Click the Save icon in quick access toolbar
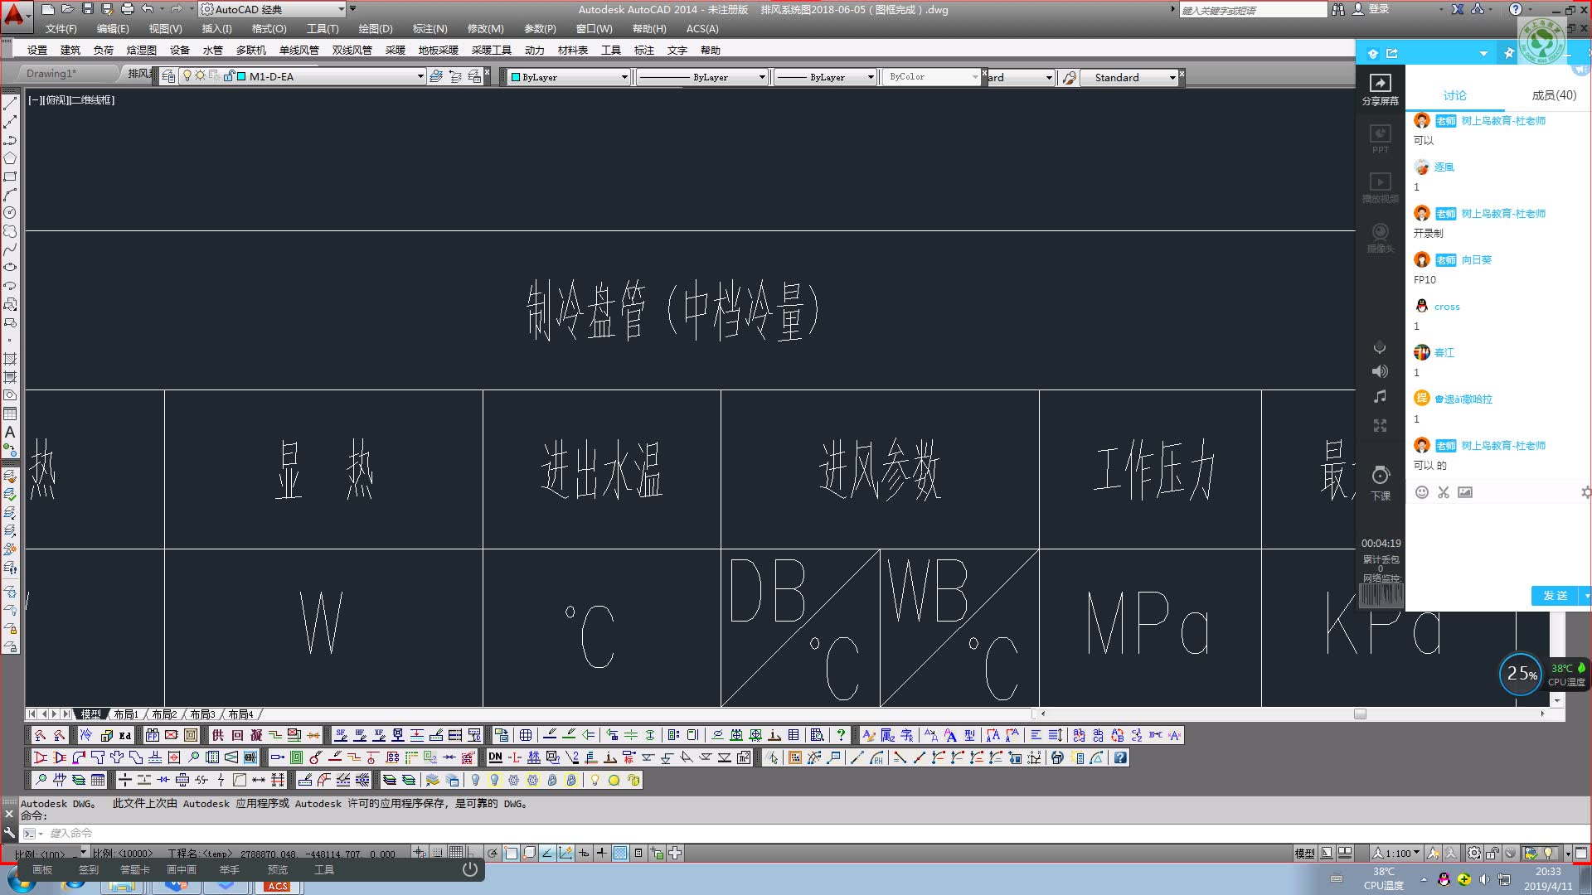The height and width of the screenshot is (895, 1592). tap(87, 9)
